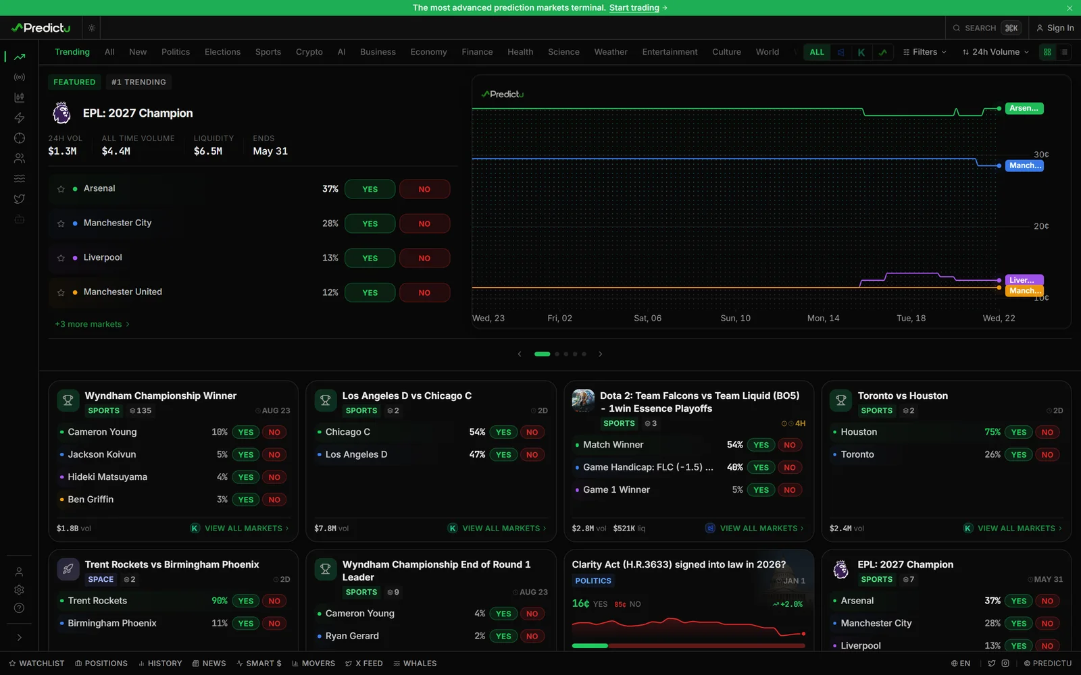Switch to grid view layout
This screenshot has width=1081, height=675.
click(x=1047, y=52)
